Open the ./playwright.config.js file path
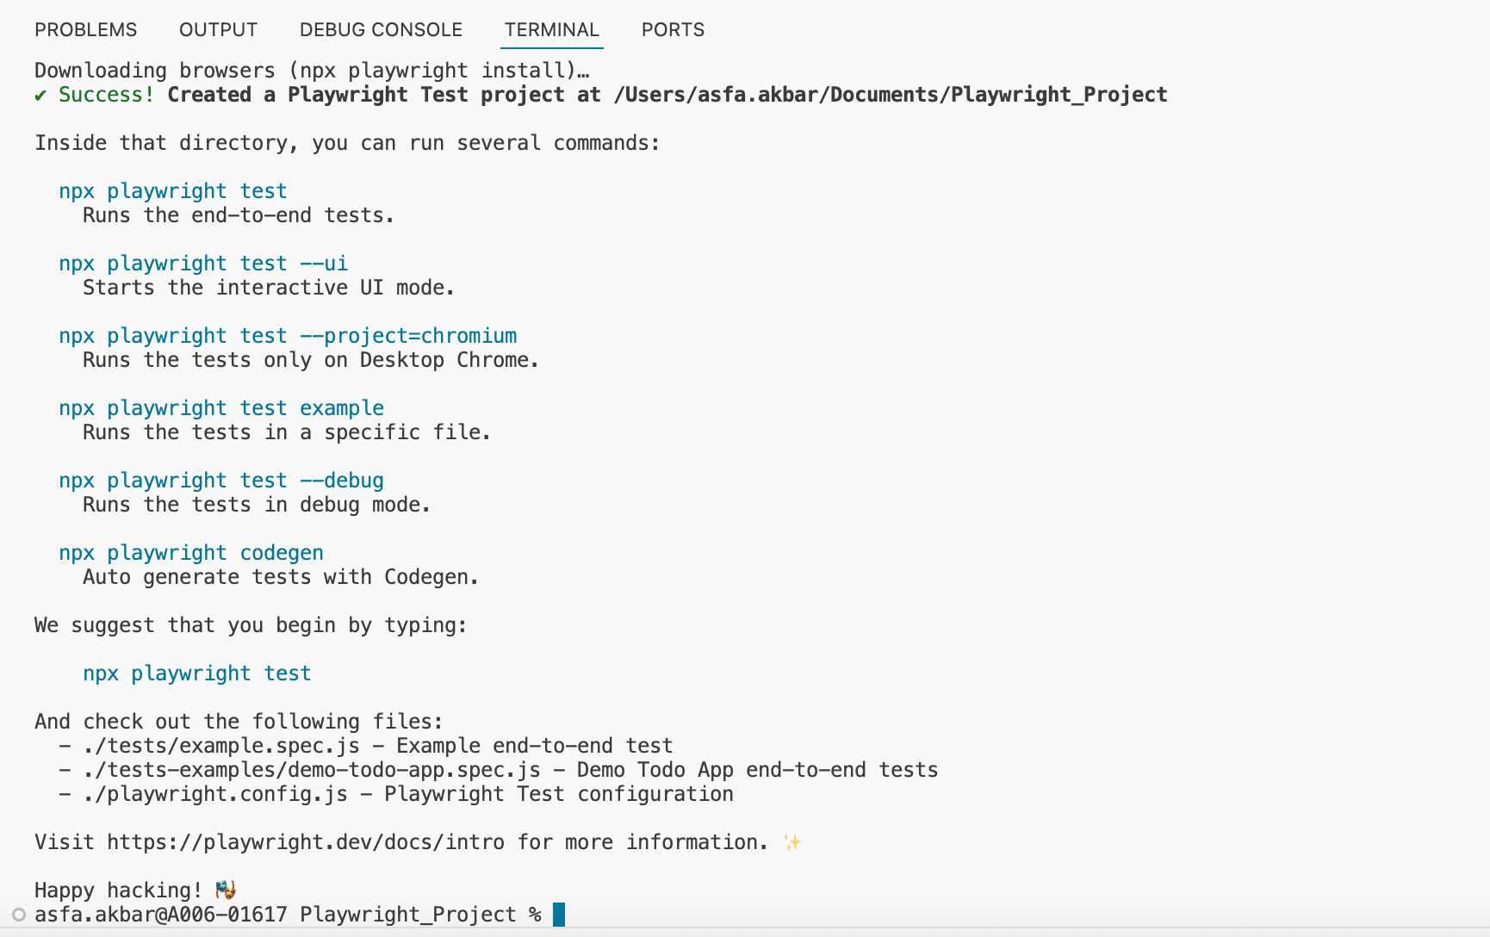The height and width of the screenshot is (937, 1490). point(215,794)
